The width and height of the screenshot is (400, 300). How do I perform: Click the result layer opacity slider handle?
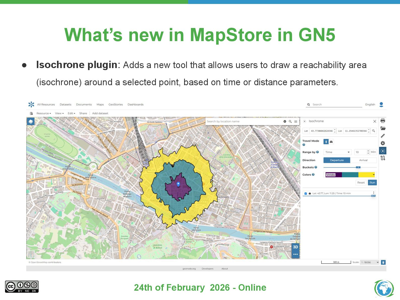point(373,196)
